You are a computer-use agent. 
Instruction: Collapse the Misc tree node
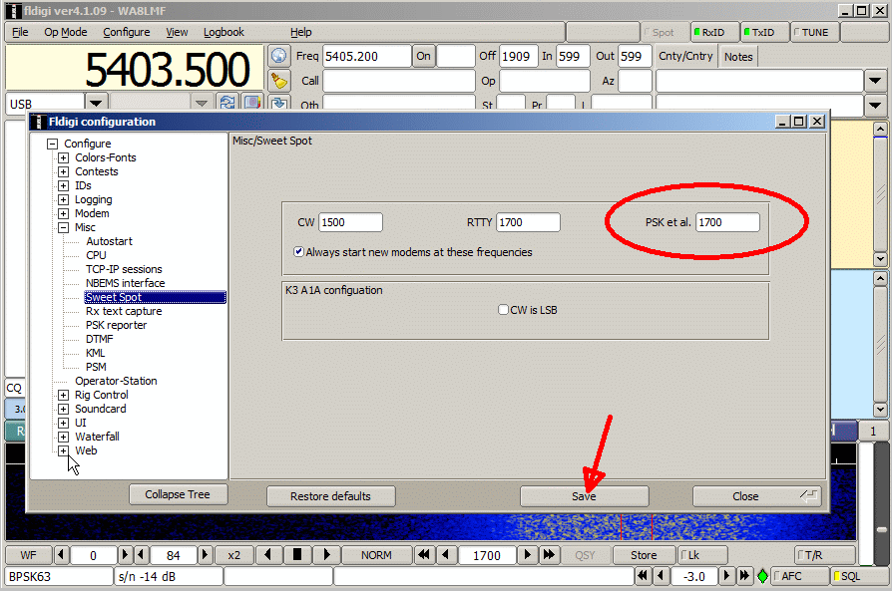tap(63, 227)
